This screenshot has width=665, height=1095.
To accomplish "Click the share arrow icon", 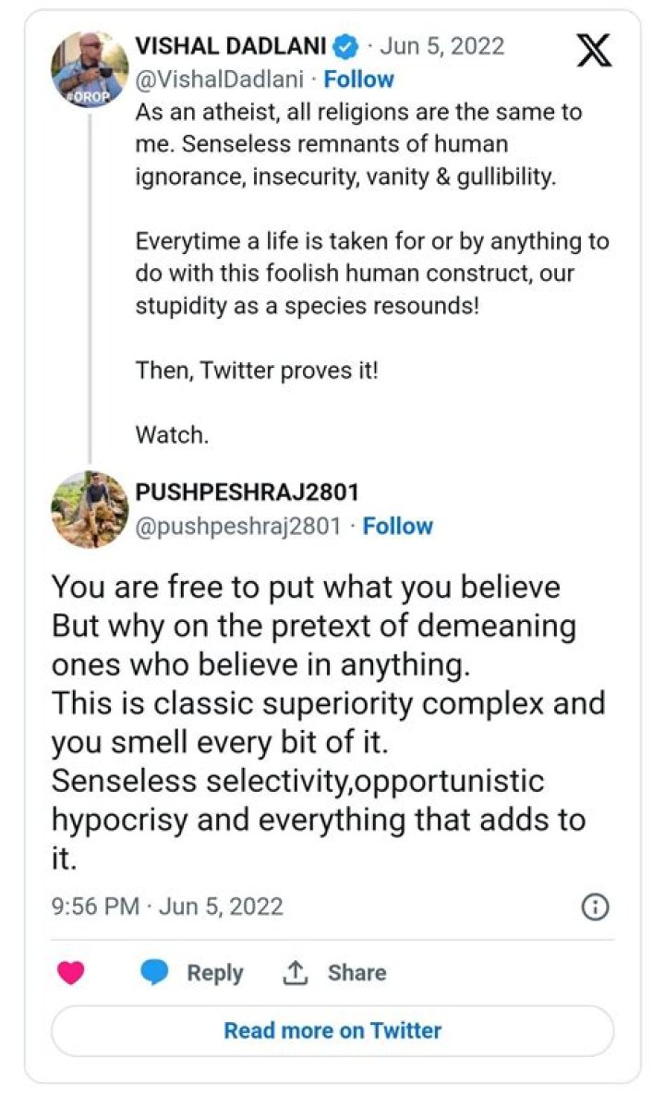I will [294, 973].
